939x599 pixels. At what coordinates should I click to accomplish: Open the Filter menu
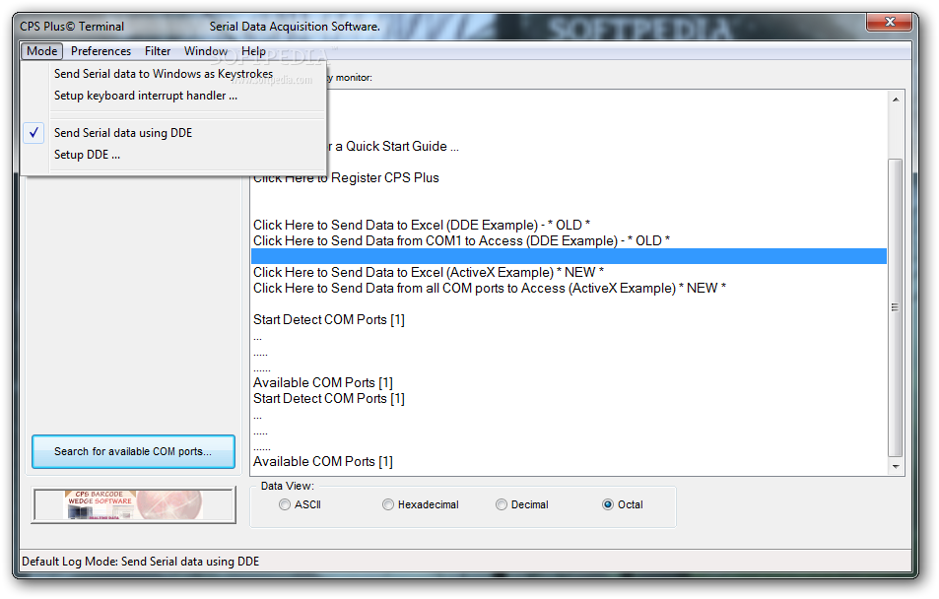pos(158,51)
